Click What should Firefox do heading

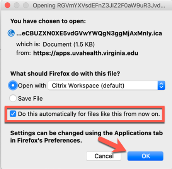pos(65,73)
